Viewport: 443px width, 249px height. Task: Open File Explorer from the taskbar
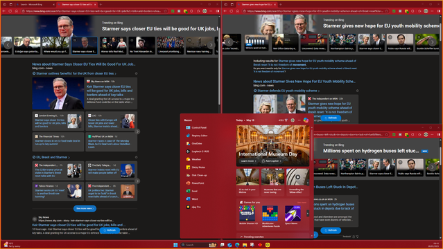point(245,245)
